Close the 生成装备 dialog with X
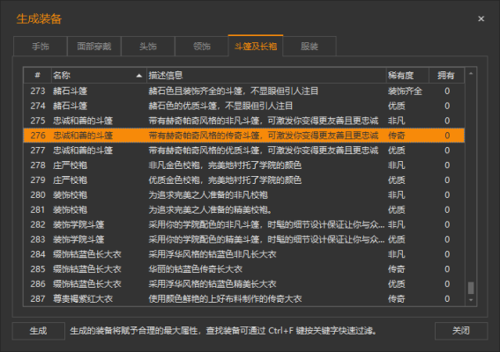 (481, 18)
